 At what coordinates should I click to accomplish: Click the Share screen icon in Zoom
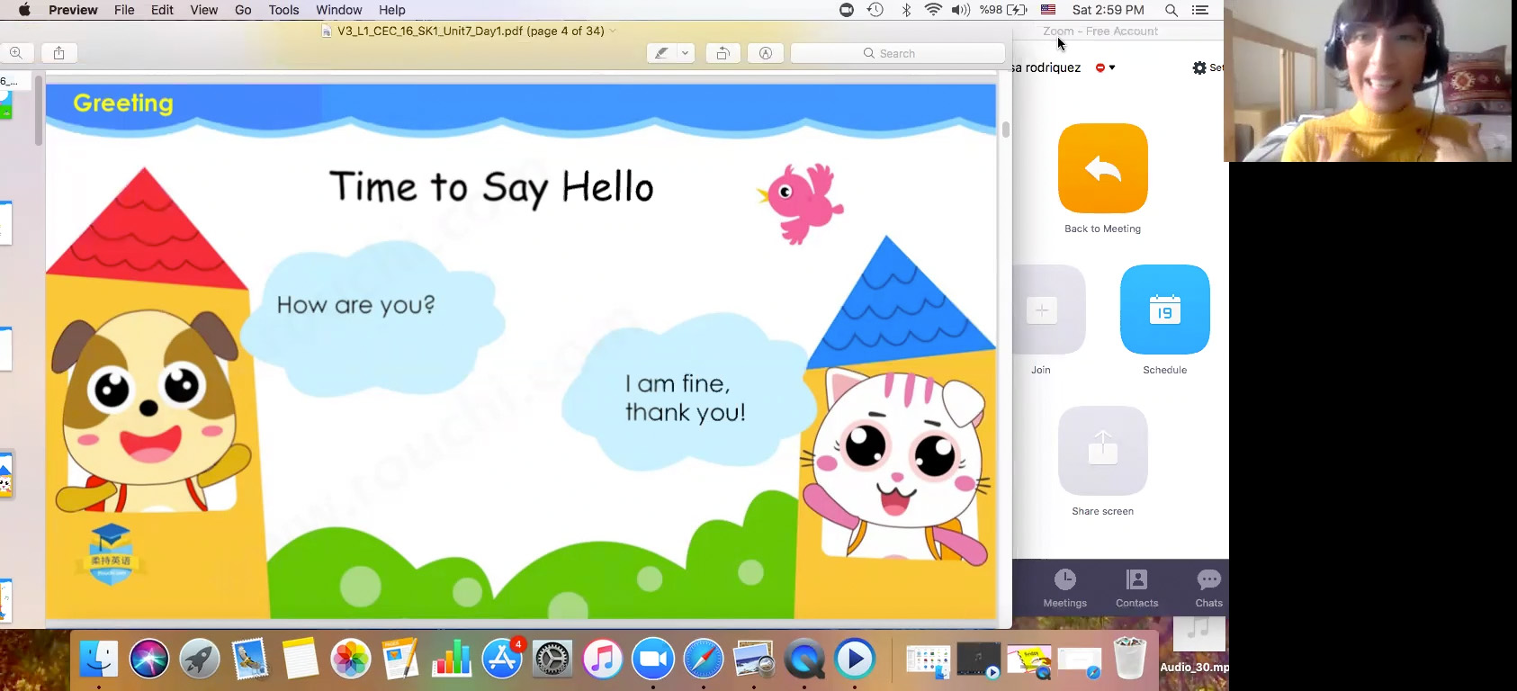tap(1102, 450)
